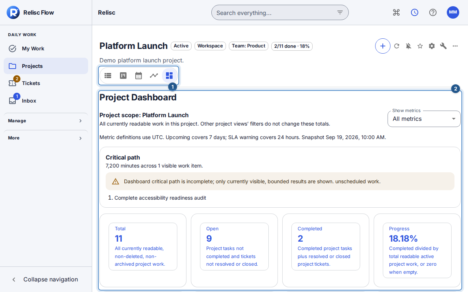Expand the More section
Screen dimensions: 468x292
46,138
